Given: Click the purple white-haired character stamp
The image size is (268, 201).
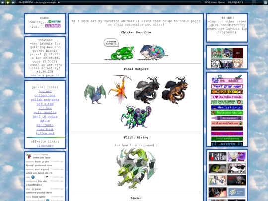Looking at the screenshot, I should pyautogui.click(x=237, y=157).
